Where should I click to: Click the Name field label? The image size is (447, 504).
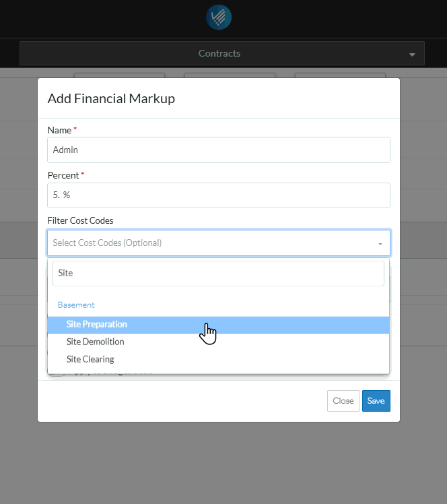click(x=60, y=130)
